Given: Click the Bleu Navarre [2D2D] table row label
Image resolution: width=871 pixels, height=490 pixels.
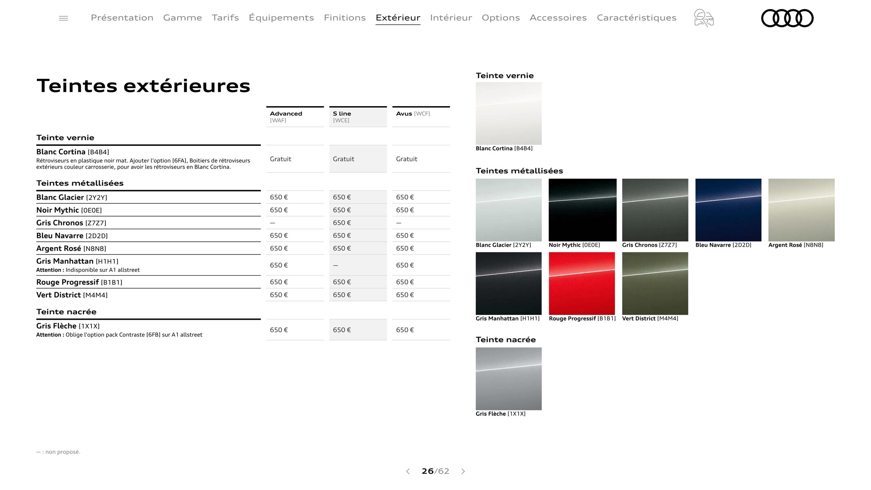Looking at the screenshot, I should (x=72, y=236).
